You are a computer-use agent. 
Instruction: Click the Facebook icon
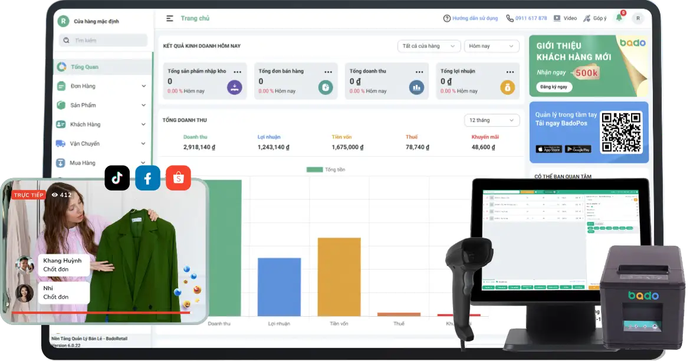tap(148, 178)
